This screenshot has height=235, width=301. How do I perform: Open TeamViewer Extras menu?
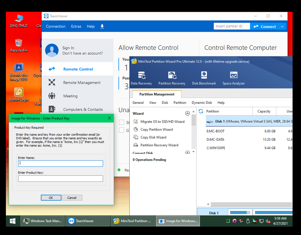[76, 26]
